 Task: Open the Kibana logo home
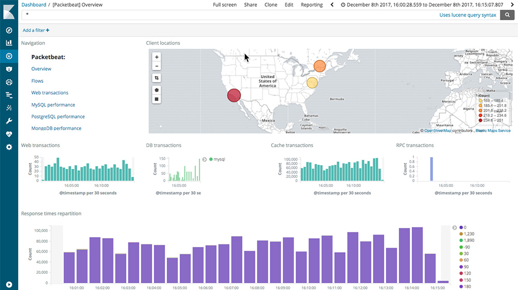coord(9,11)
